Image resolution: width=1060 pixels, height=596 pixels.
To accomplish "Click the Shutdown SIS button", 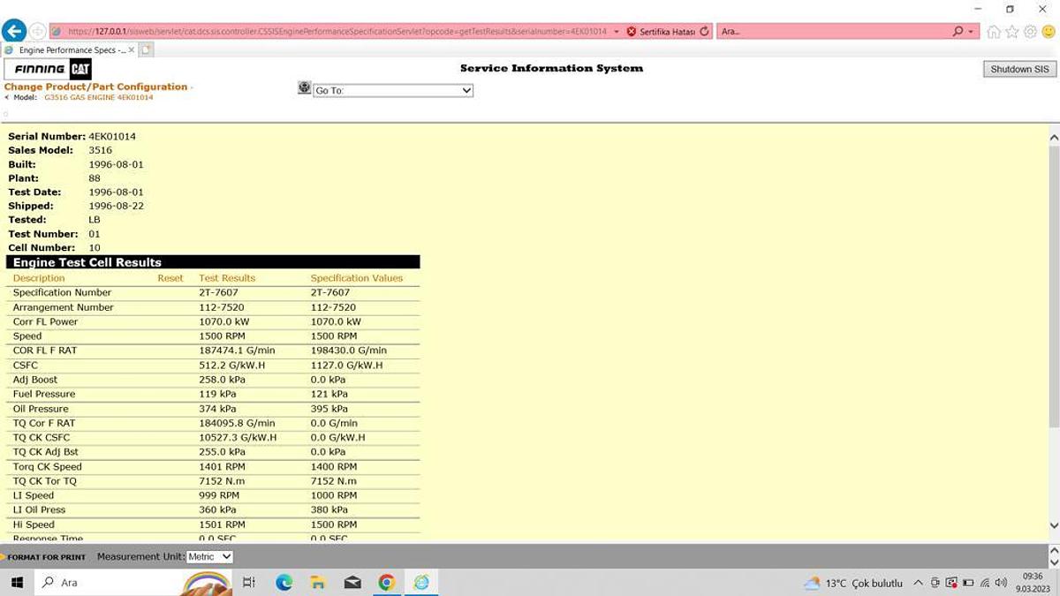I will [x=1019, y=69].
